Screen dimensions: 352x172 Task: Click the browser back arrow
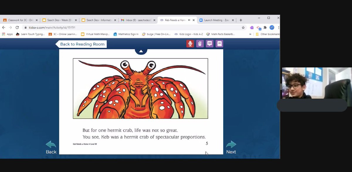[4, 27]
